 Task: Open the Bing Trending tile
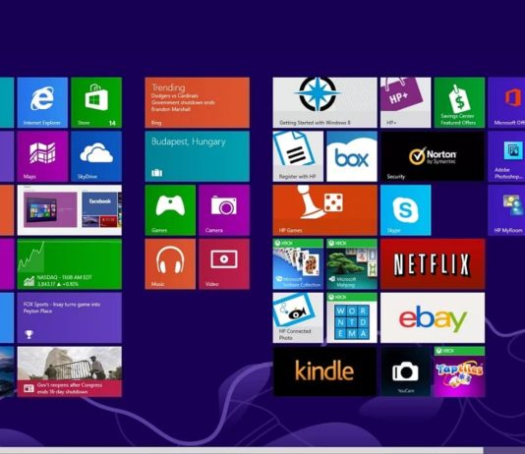pyautogui.click(x=198, y=102)
